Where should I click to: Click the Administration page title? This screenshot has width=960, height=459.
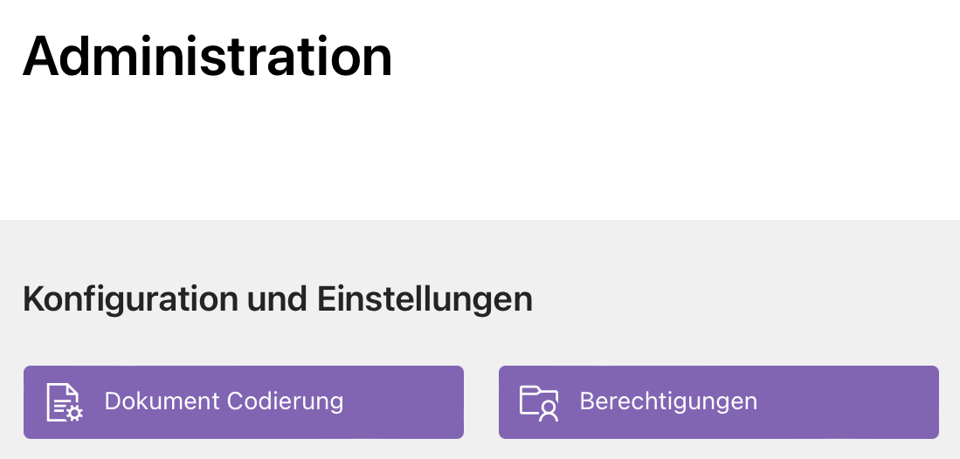pyautogui.click(x=208, y=57)
